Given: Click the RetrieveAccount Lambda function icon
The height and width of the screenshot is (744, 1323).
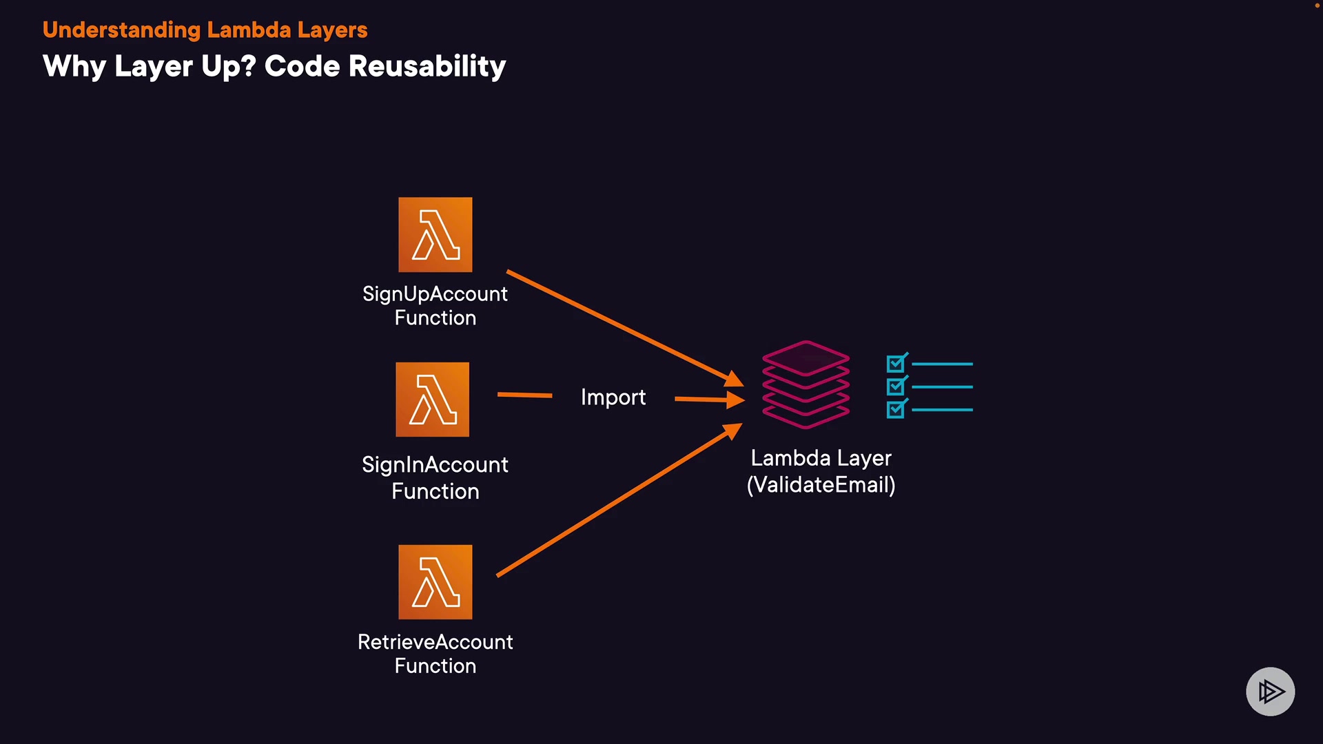Looking at the screenshot, I should [435, 582].
